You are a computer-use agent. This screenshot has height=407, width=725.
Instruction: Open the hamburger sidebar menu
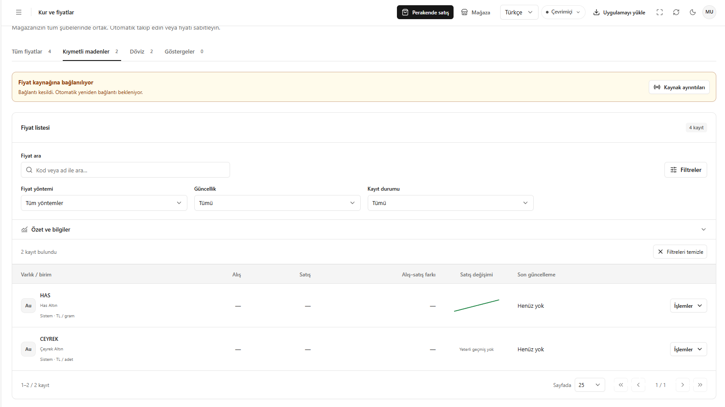19,12
